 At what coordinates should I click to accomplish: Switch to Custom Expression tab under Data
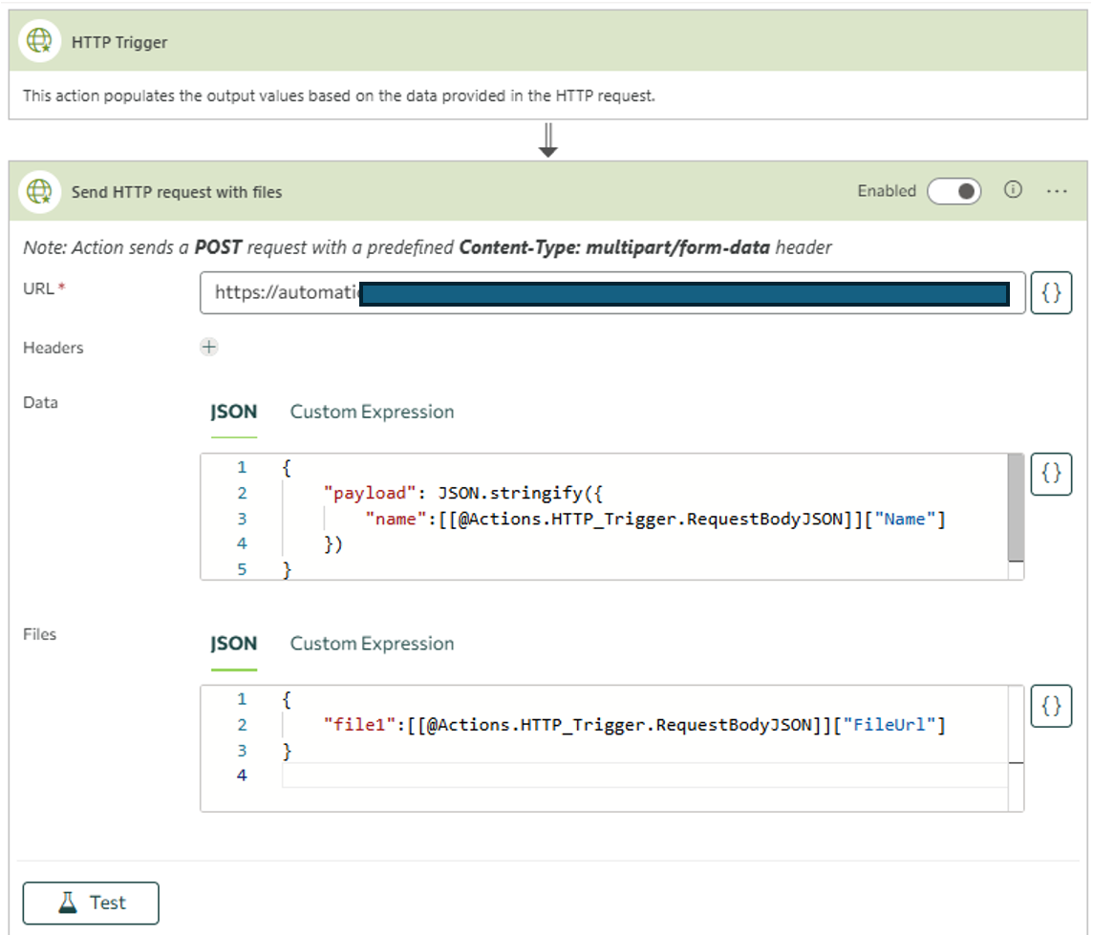click(372, 413)
